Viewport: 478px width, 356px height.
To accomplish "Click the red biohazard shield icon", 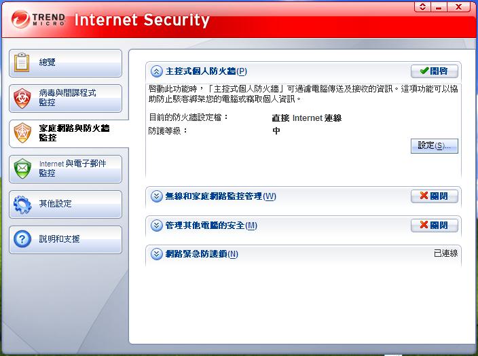I will point(22,99).
